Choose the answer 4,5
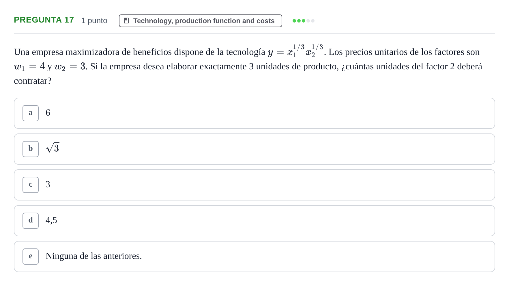This screenshot has height=286, width=509. pyautogui.click(x=254, y=221)
